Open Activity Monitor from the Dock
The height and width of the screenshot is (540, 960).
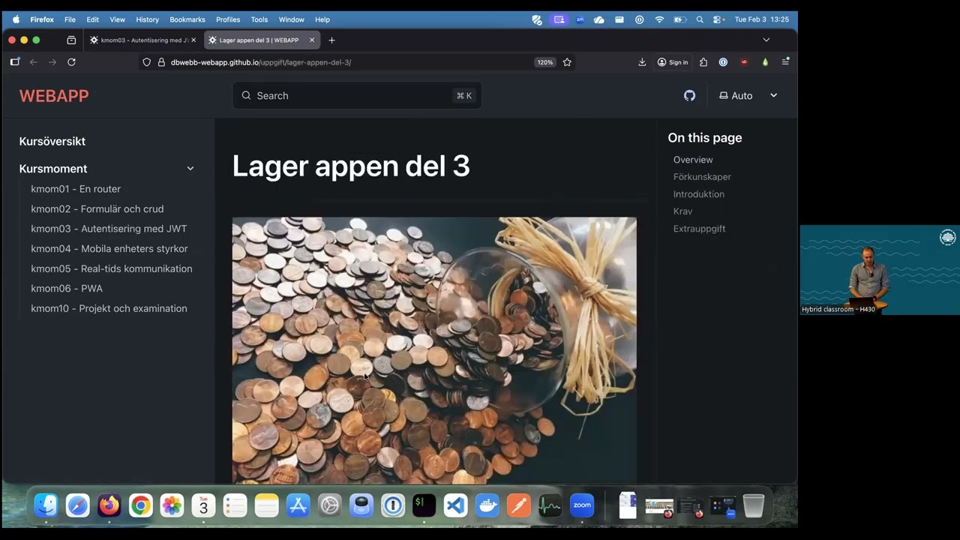(550, 505)
